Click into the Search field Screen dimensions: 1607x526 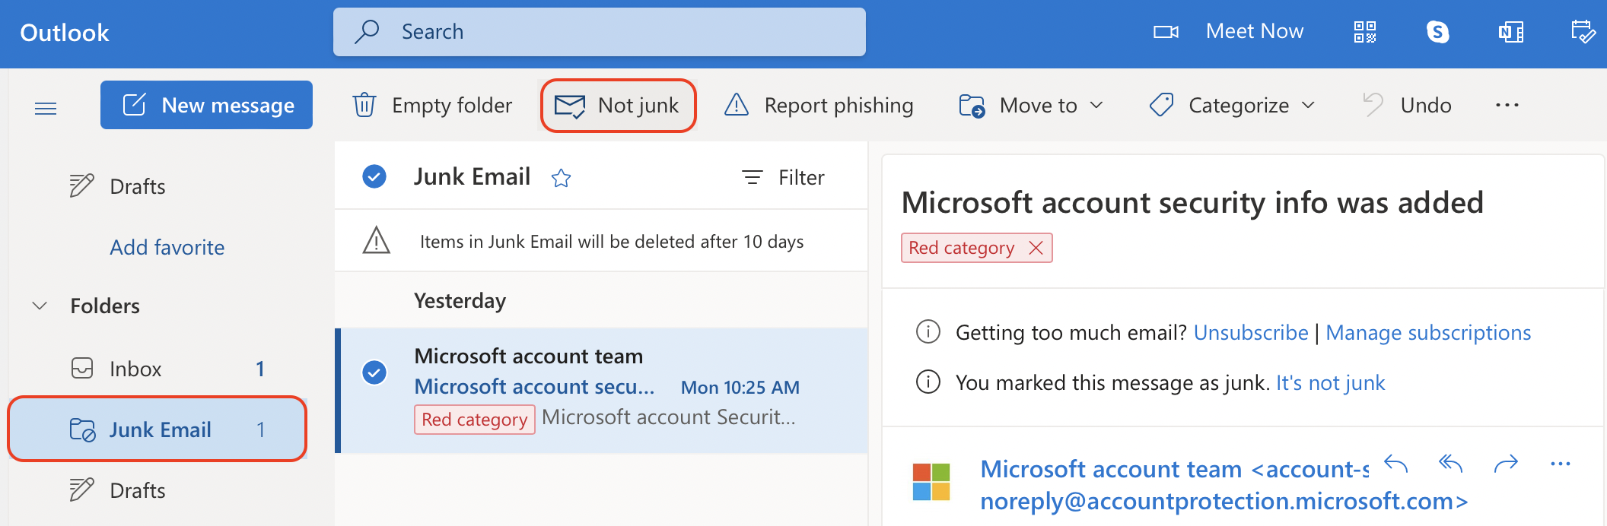point(600,32)
